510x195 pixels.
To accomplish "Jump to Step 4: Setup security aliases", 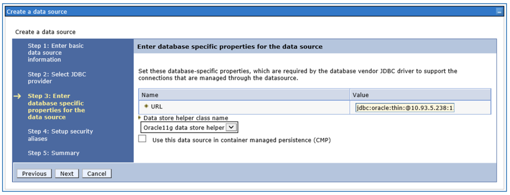I will [x=60, y=135].
